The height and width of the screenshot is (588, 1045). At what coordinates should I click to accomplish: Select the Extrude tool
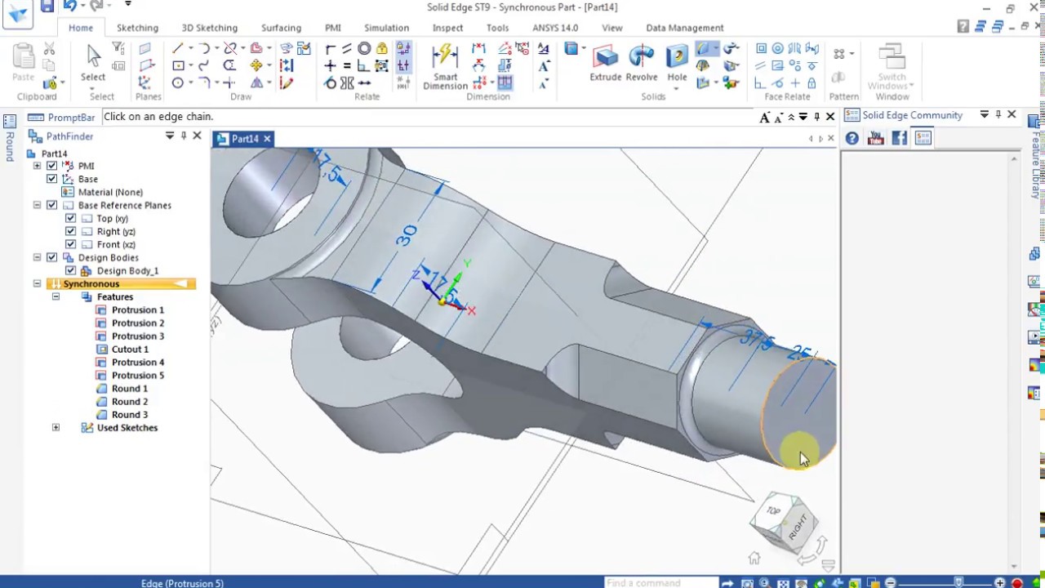(x=606, y=64)
